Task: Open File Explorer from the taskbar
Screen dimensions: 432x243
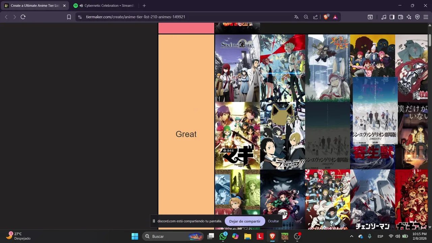Action: coord(247,236)
